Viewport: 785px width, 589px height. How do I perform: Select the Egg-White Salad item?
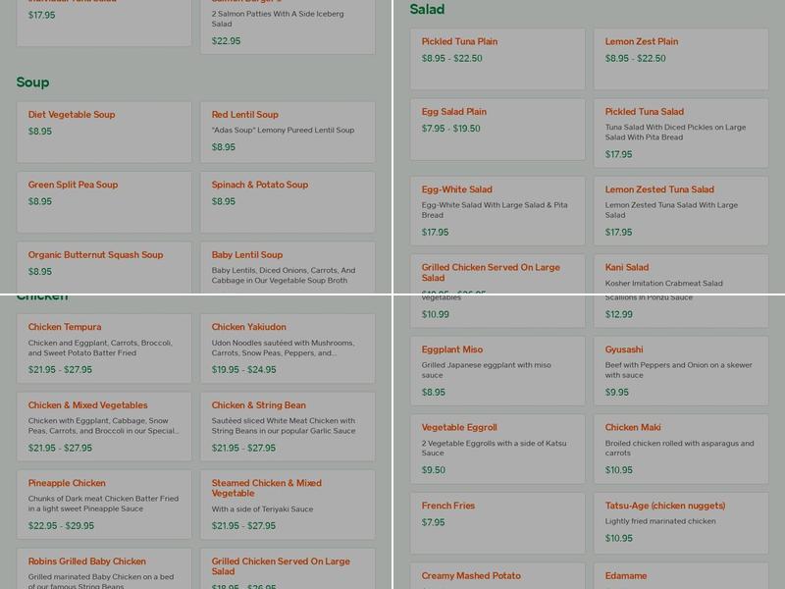[497, 210]
